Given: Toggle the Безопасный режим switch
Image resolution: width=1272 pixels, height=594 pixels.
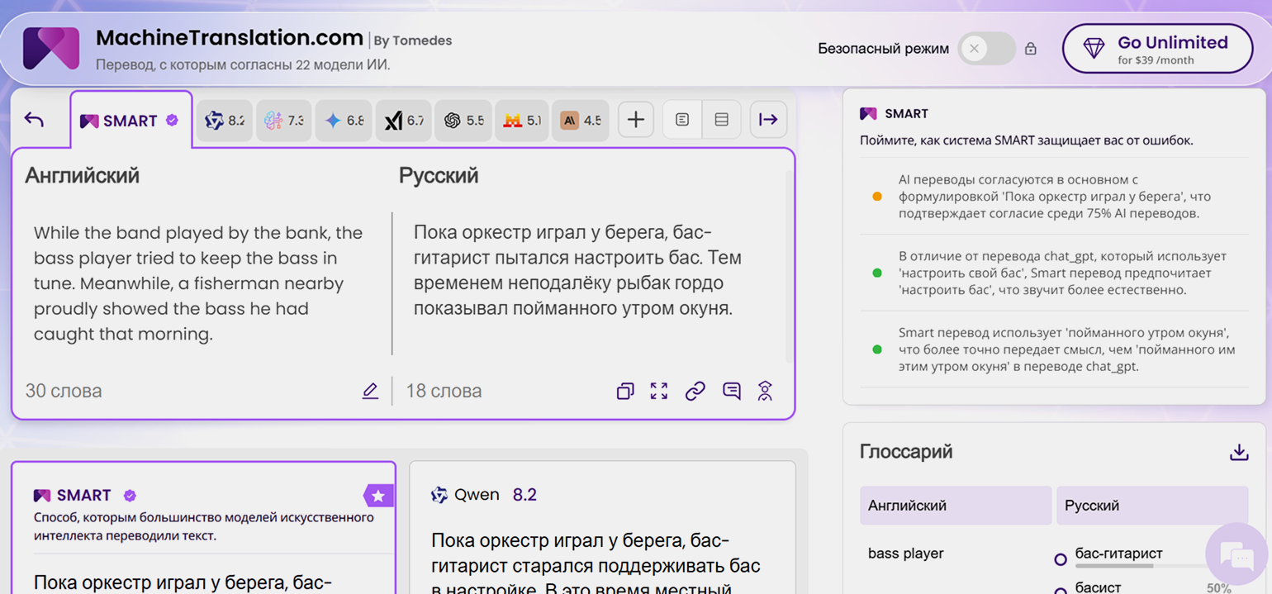Looking at the screenshot, I should click(985, 49).
